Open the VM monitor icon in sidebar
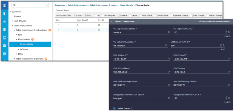The height and width of the screenshot is (111, 234). coord(4,38)
